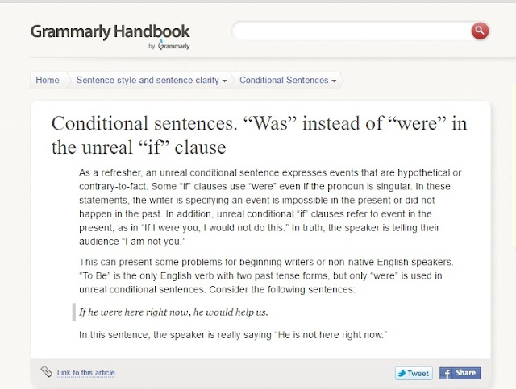Click the article heading about Conditional sentences
This screenshot has width=516, height=389.
(259, 136)
